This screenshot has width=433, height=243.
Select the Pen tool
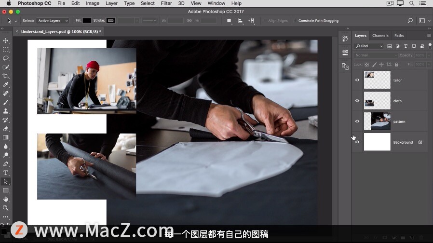click(x=5, y=164)
